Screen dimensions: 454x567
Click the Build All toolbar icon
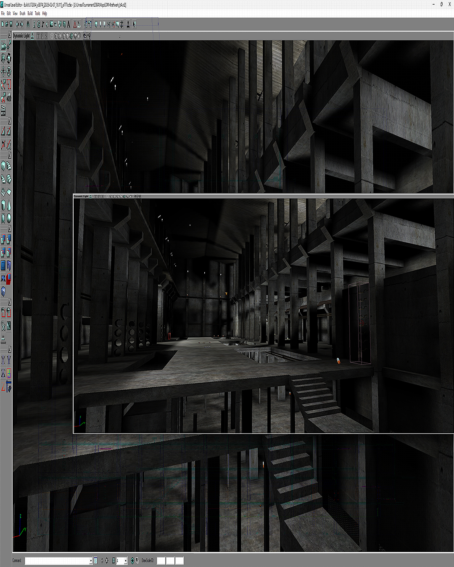click(117, 24)
